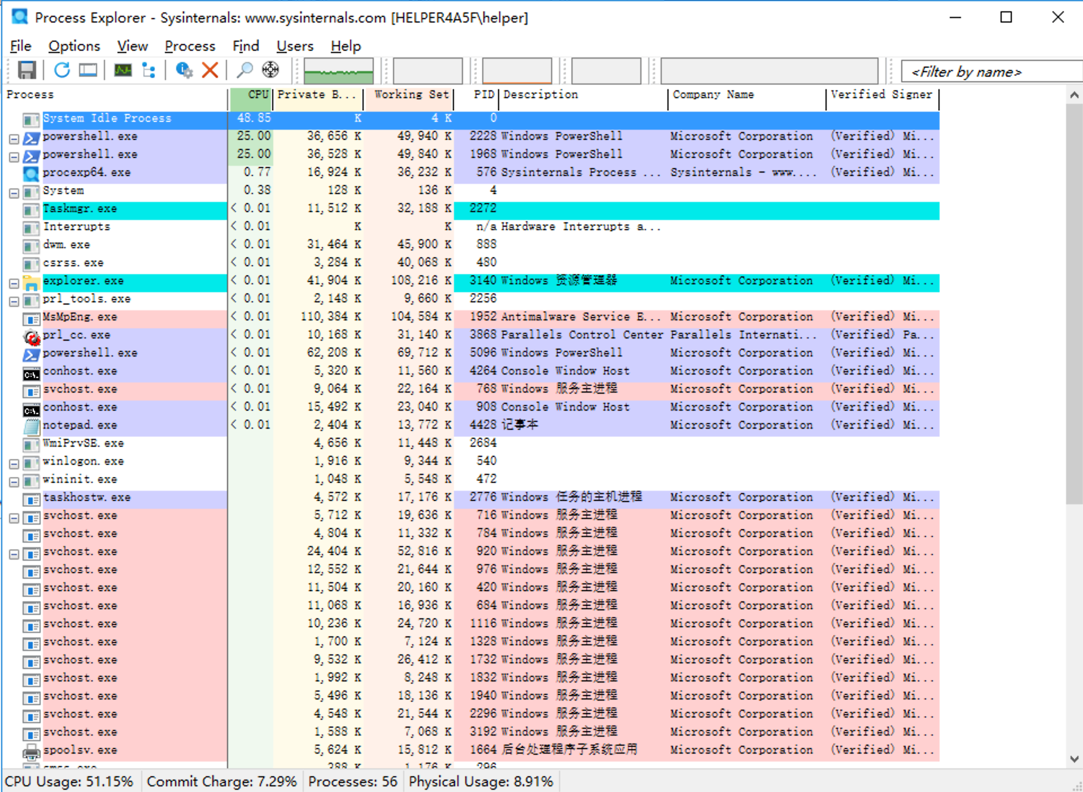Open the Find menu
The height and width of the screenshot is (792, 1083).
[x=246, y=46]
